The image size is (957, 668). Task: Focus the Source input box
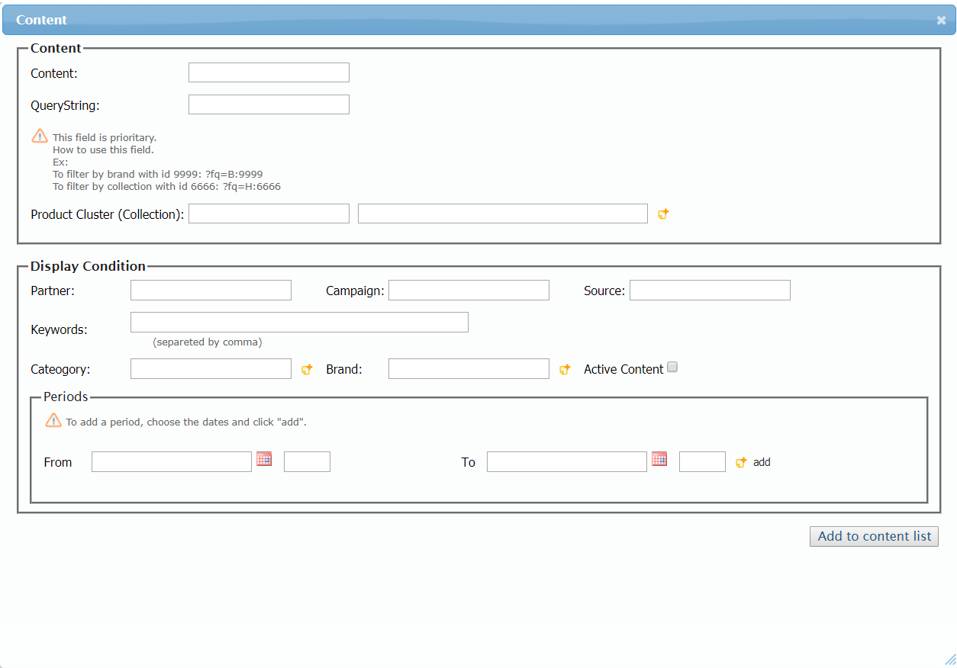tap(710, 290)
